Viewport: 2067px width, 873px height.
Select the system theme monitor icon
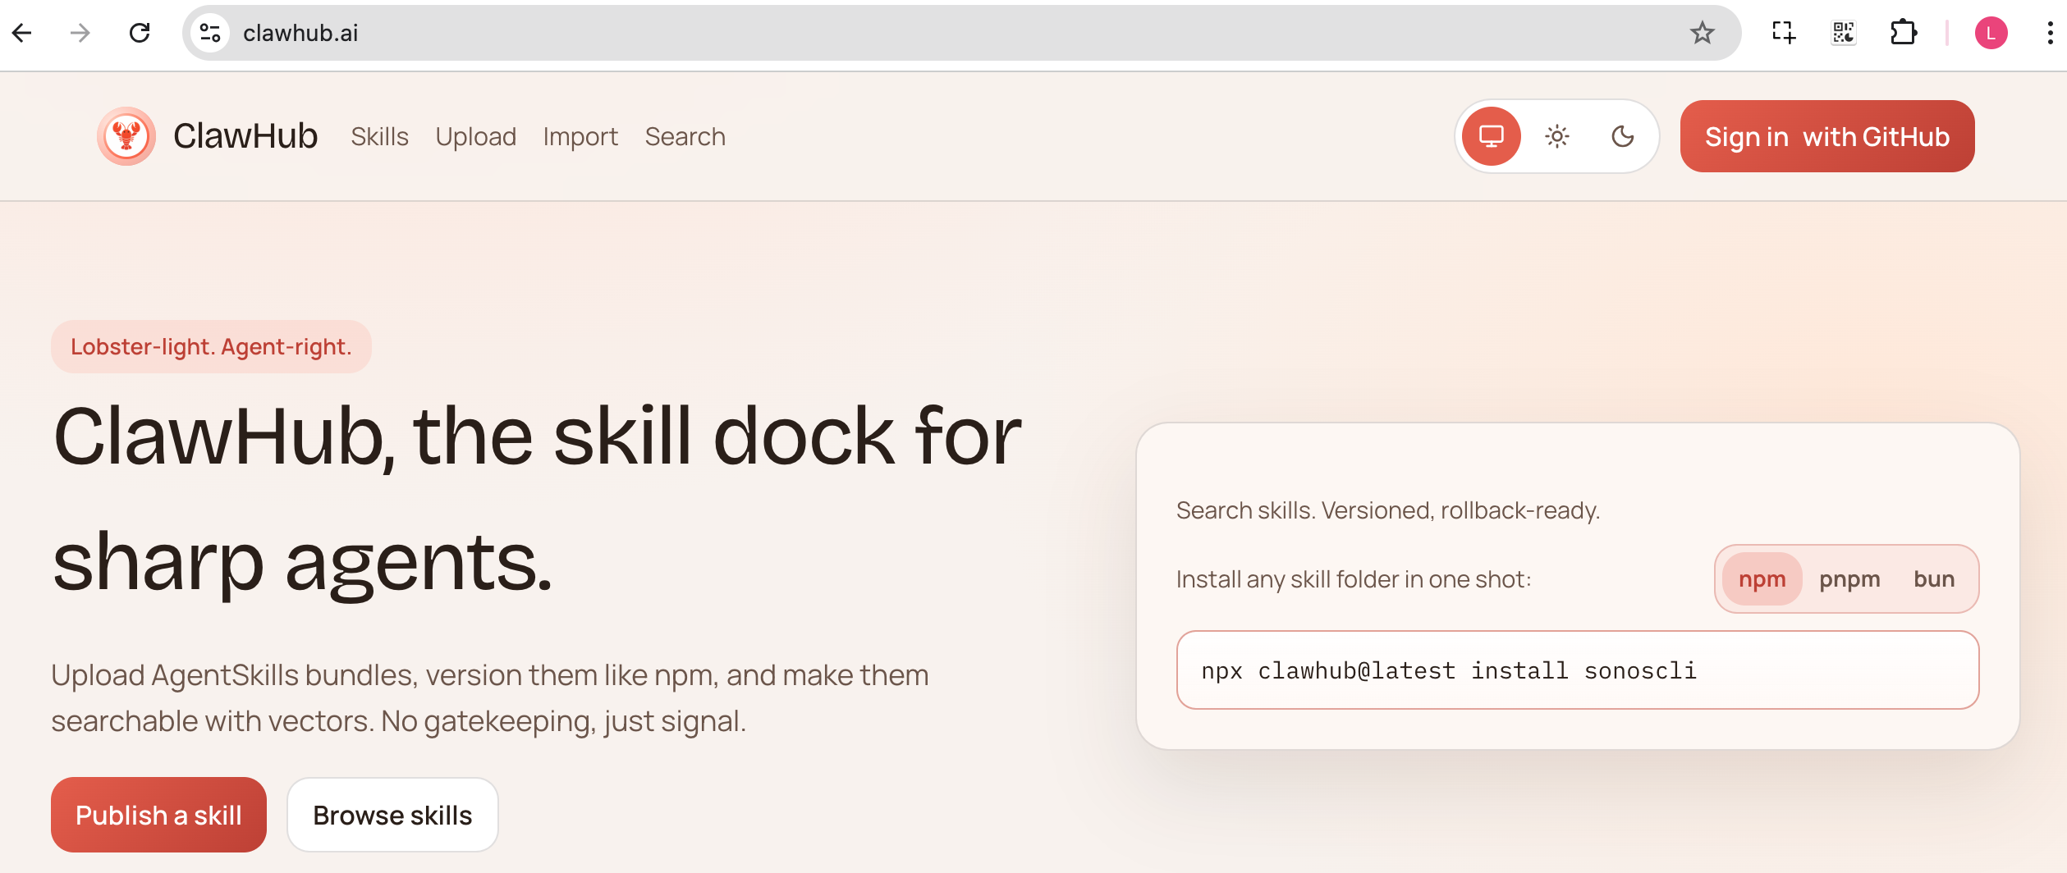click(1490, 136)
